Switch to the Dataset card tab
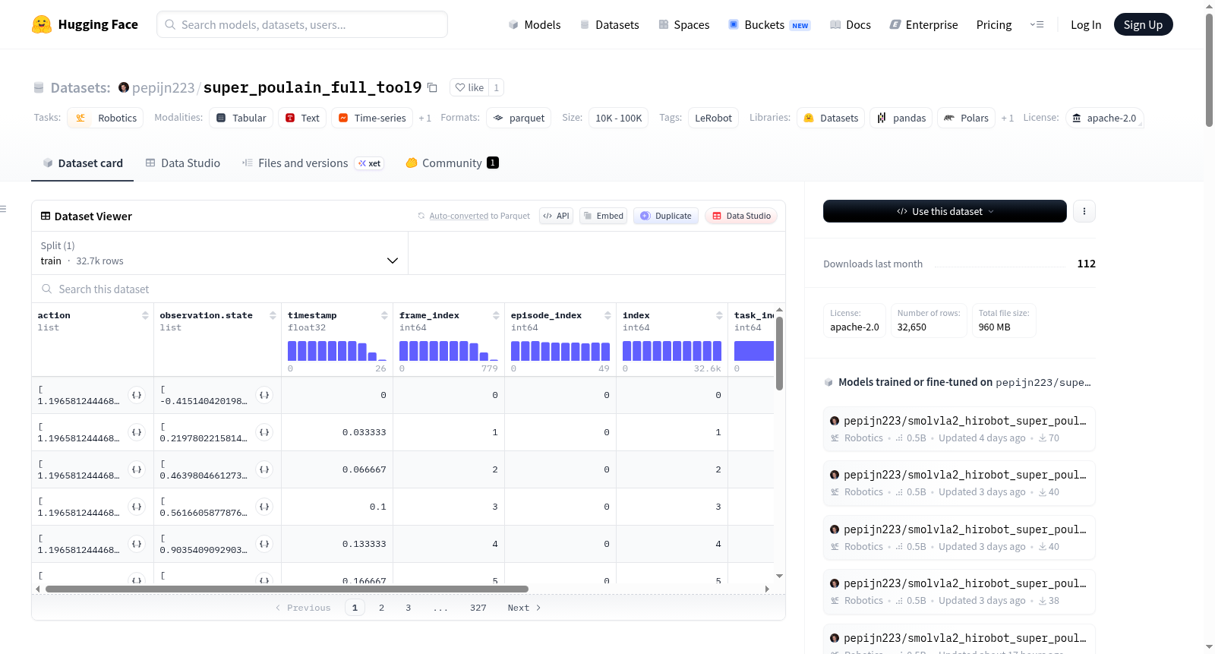1215x654 pixels. [x=82, y=163]
